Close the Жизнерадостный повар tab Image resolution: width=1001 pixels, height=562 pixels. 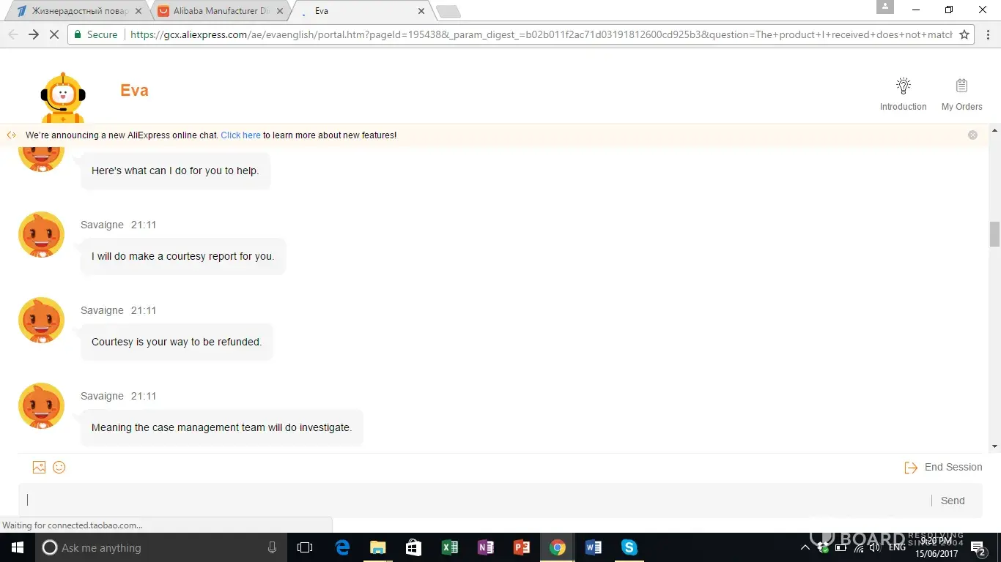pyautogui.click(x=138, y=11)
